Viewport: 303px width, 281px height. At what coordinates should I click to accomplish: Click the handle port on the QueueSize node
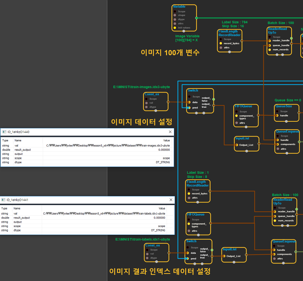click(x=277, y=115)
